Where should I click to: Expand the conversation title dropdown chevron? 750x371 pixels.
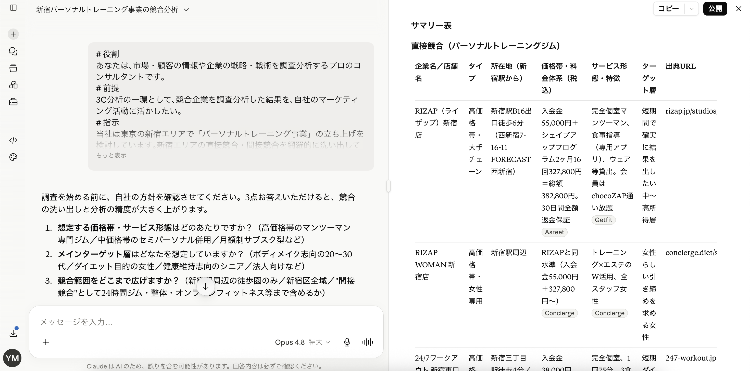pos(187,10)
